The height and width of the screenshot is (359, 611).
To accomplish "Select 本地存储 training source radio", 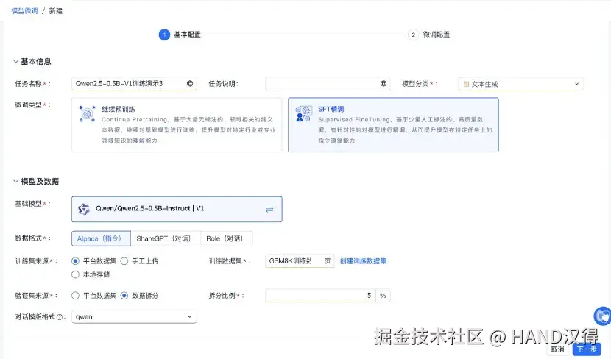I will tap(76, 274).
